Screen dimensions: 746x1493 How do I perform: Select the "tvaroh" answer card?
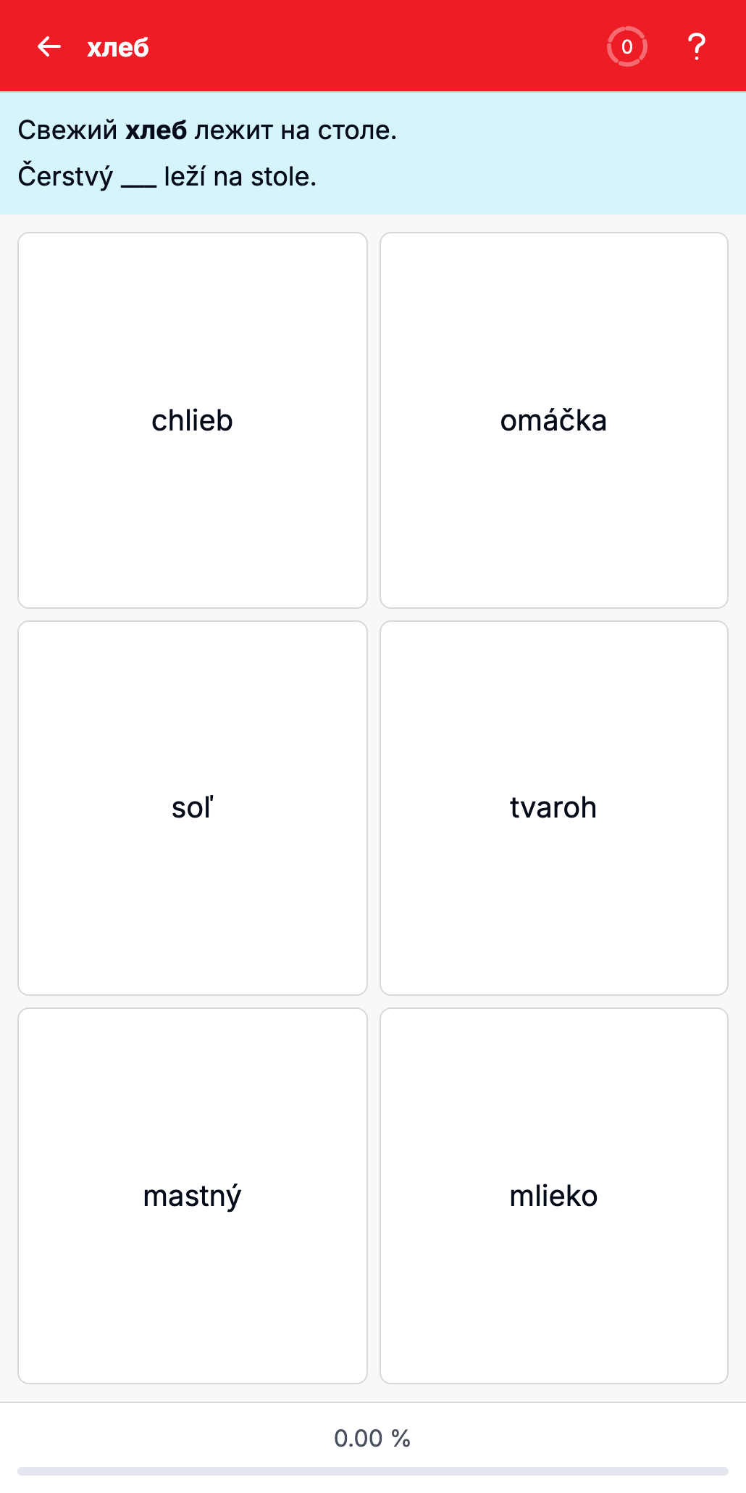pos(554,808)
